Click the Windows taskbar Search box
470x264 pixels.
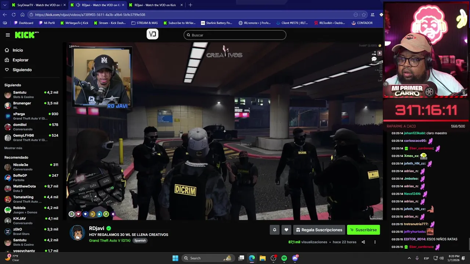point(208,258)
